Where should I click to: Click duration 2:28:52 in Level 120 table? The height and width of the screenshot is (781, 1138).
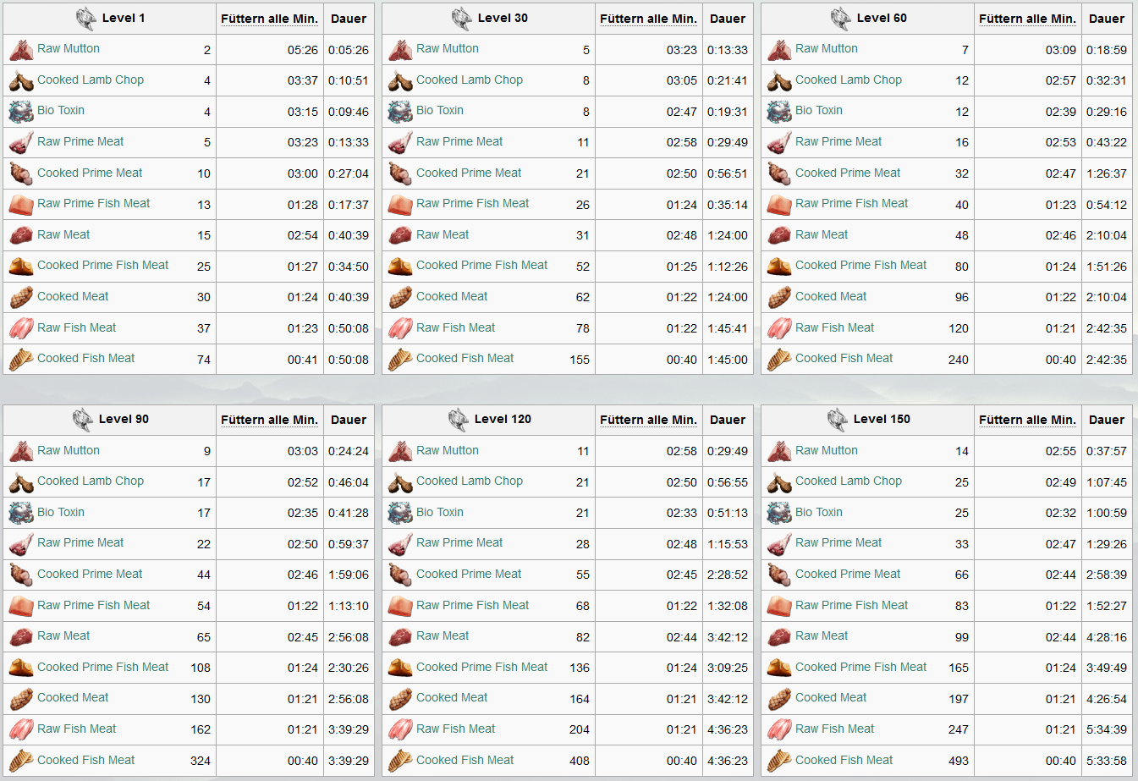728,575
